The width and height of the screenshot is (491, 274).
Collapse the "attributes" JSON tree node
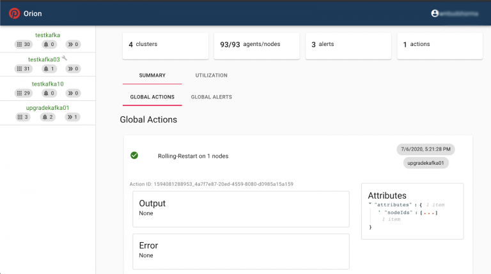click(370, 204)
